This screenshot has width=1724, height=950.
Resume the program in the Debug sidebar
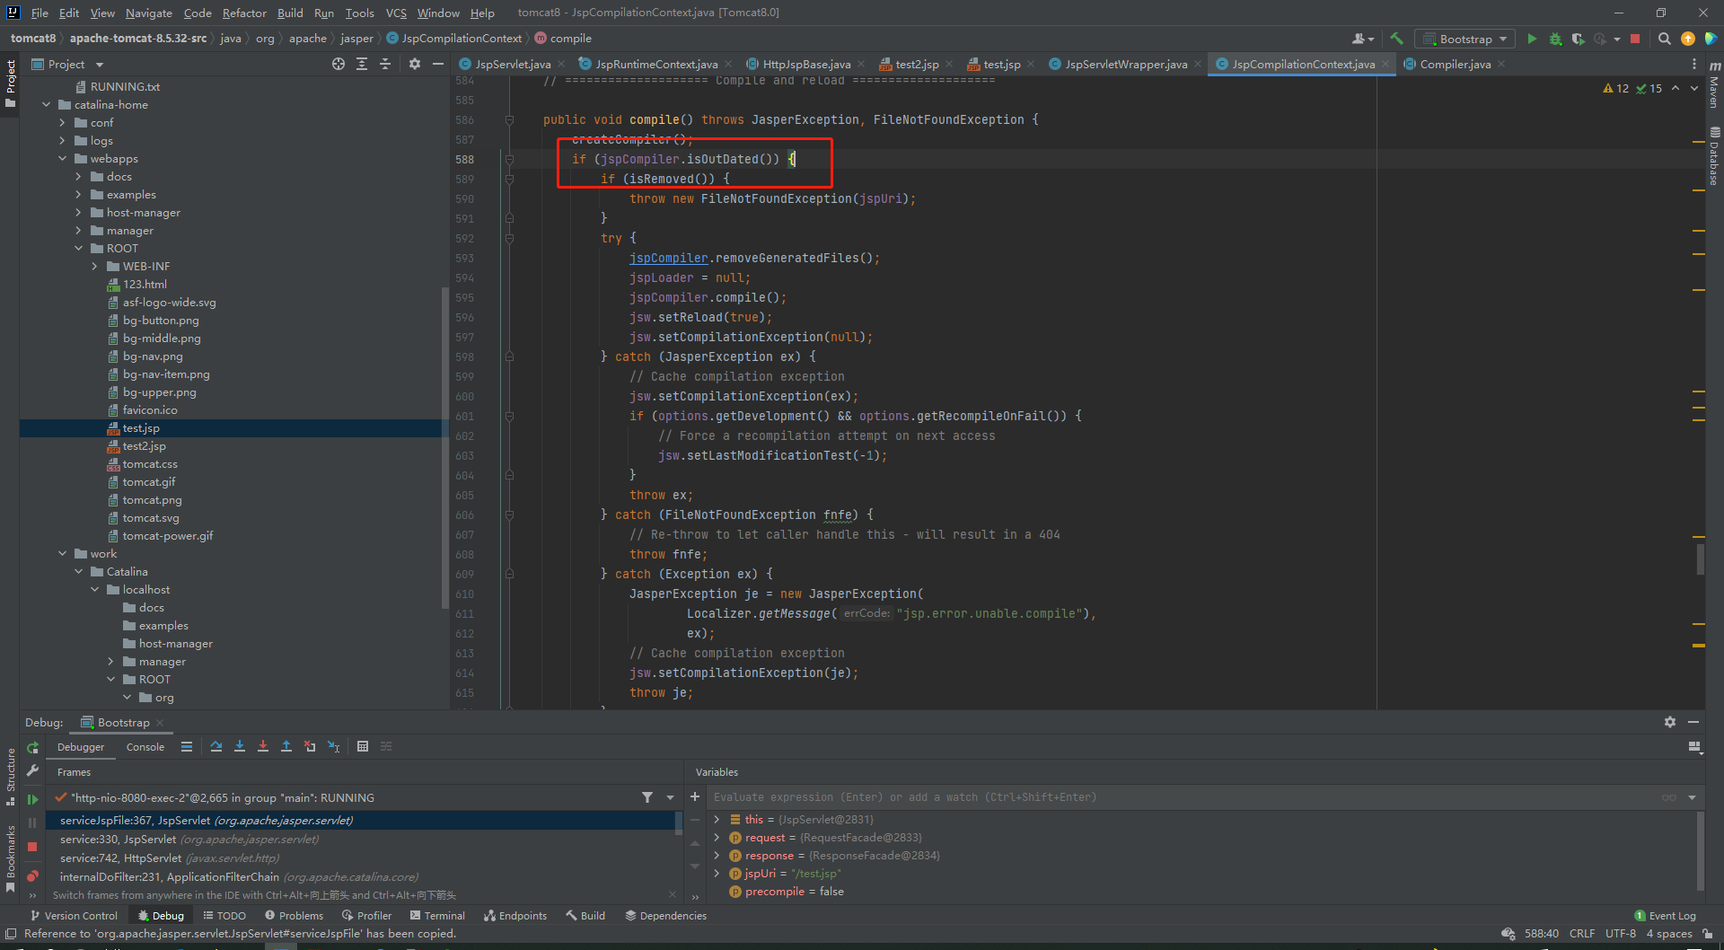32,798
